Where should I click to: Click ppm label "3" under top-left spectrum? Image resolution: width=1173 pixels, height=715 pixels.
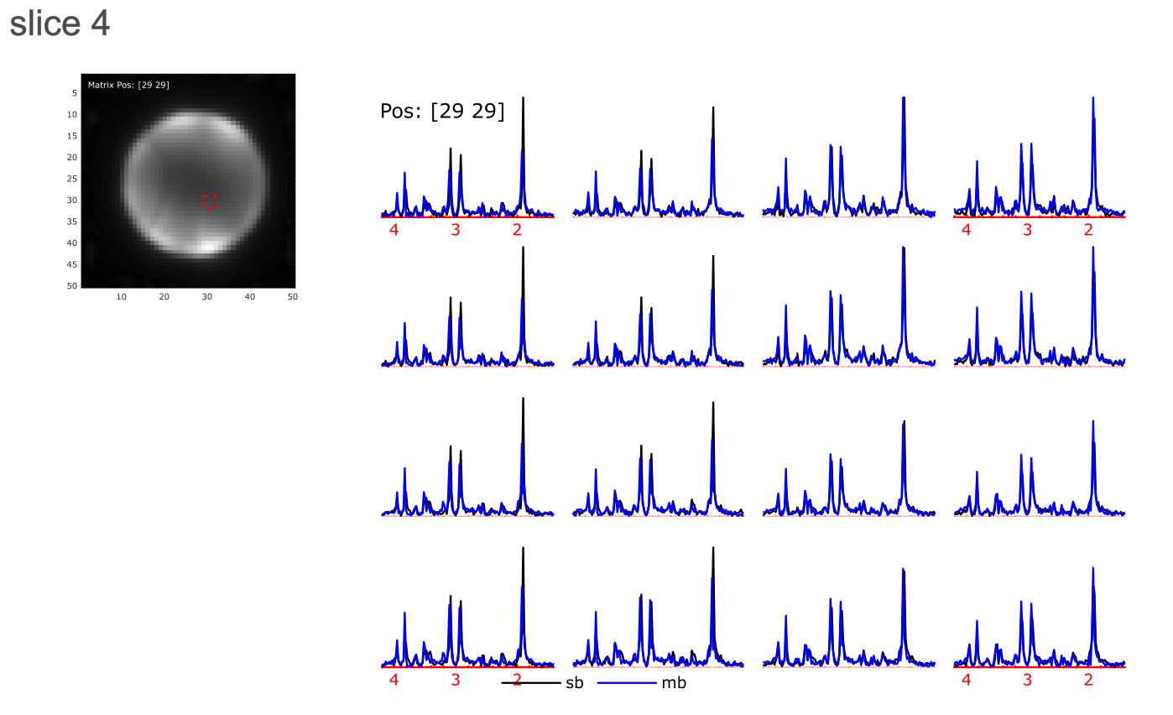(456, 230)
